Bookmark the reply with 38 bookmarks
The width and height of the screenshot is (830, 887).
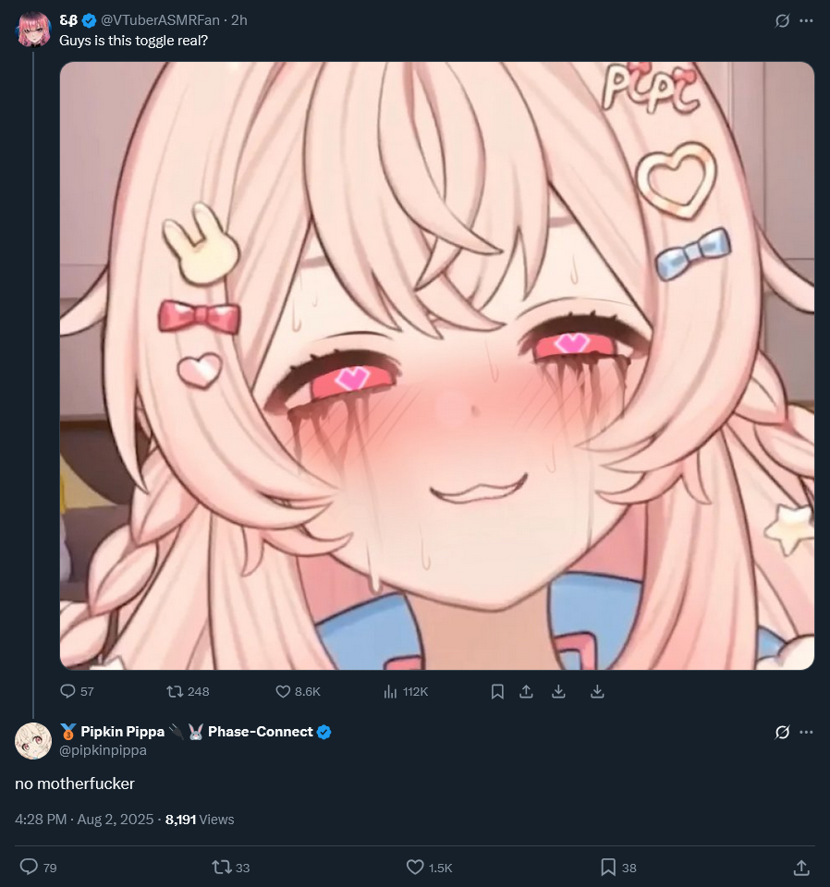coord(618,868)
